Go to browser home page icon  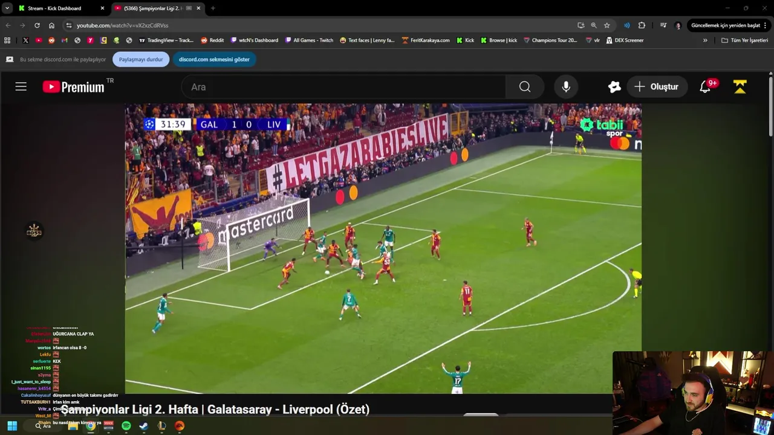point(51,25)
